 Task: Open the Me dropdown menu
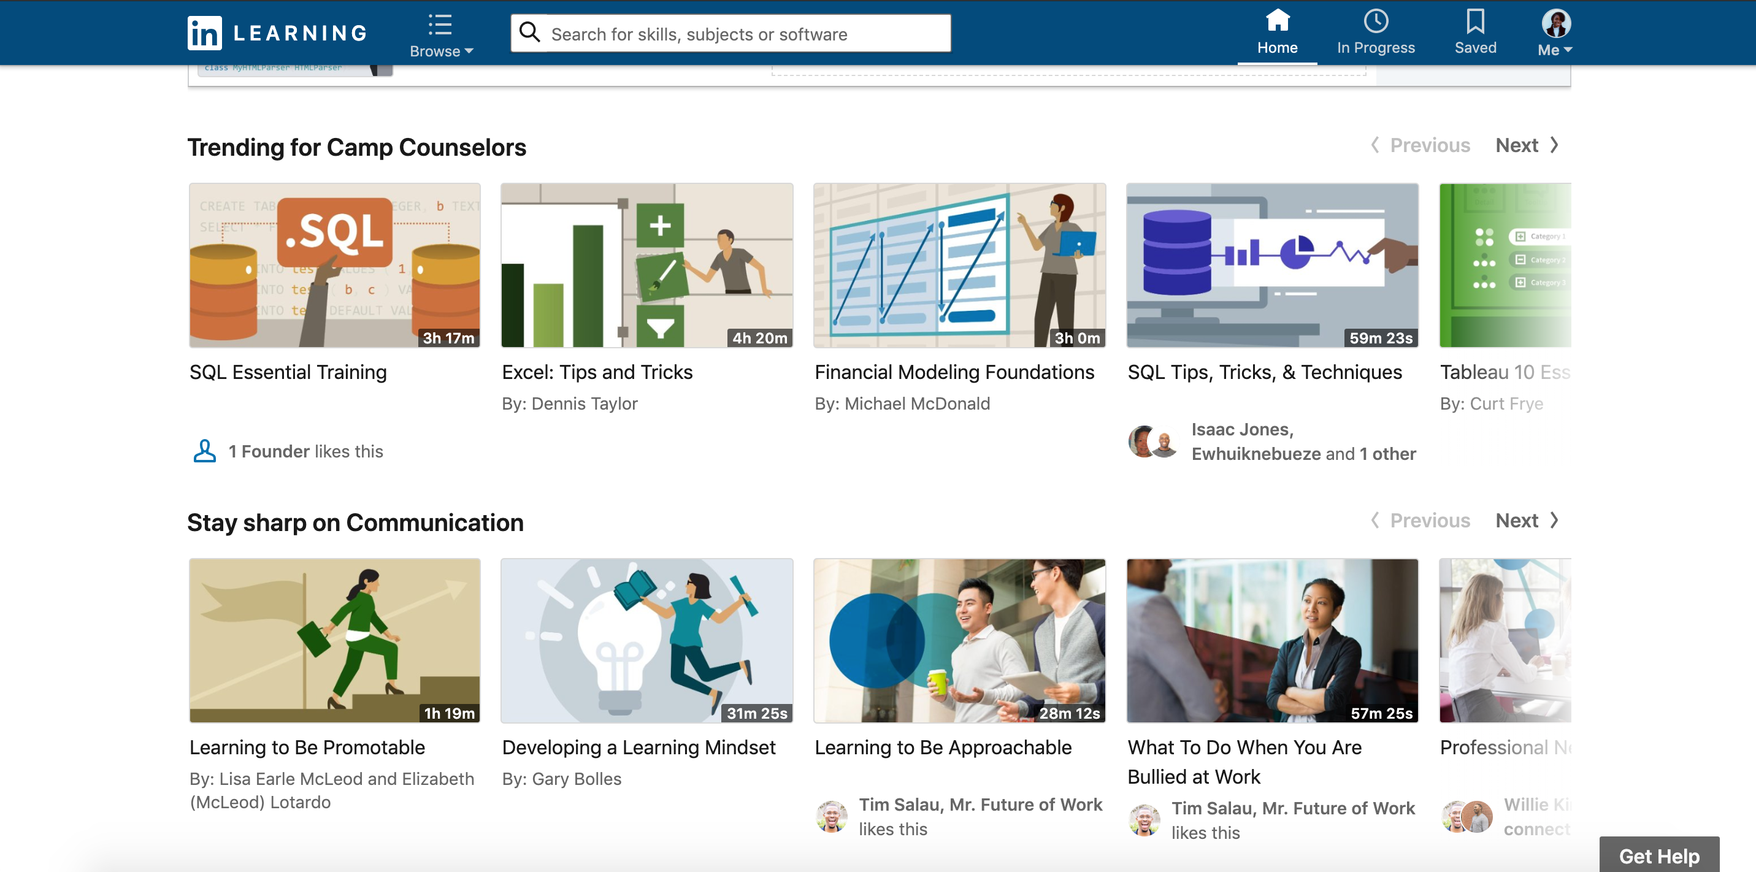[x=1554, y=48]
